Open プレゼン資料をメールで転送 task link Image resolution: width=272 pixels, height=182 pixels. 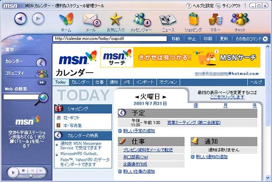(x=148, y=150)
